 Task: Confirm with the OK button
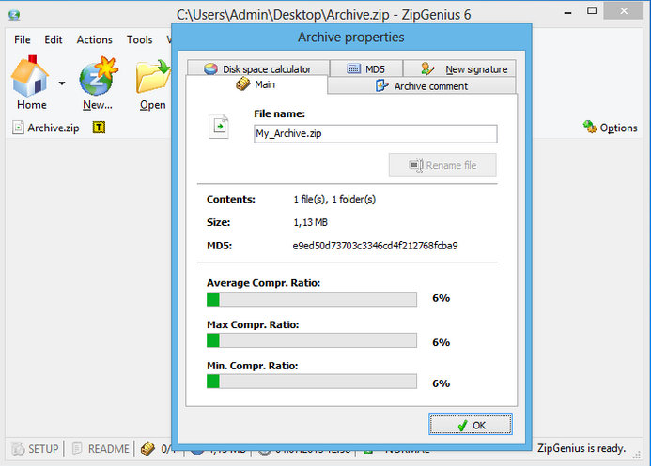(x=471, y=425)
